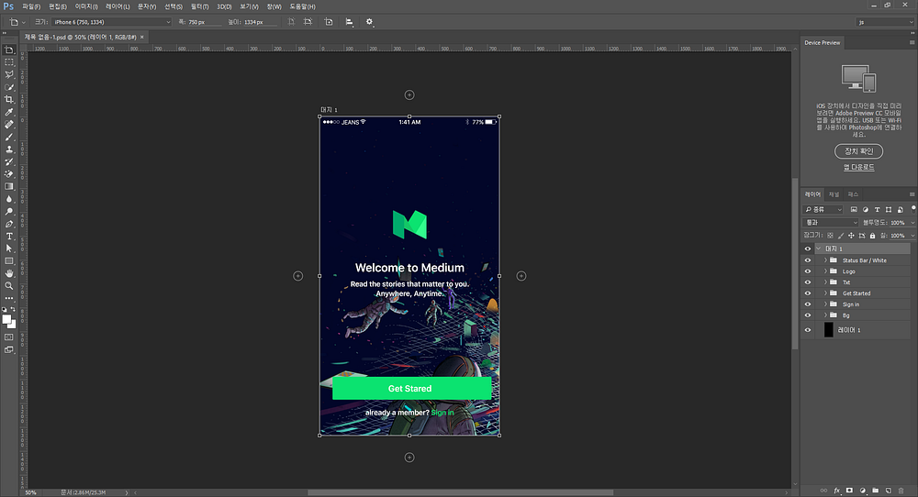Switch to the 채널 tab

click(834, 194)
